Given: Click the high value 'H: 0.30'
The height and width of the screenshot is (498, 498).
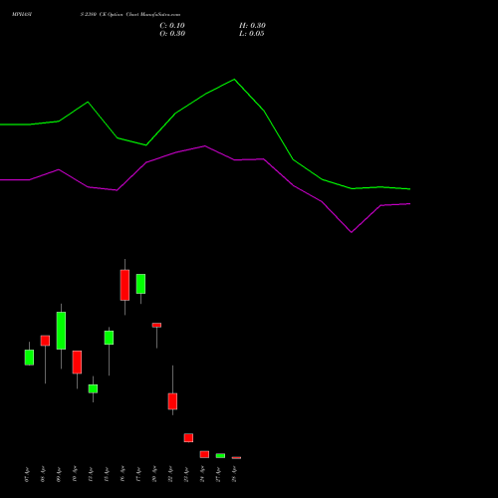Looking at the screenshot, I should [252, 26].
